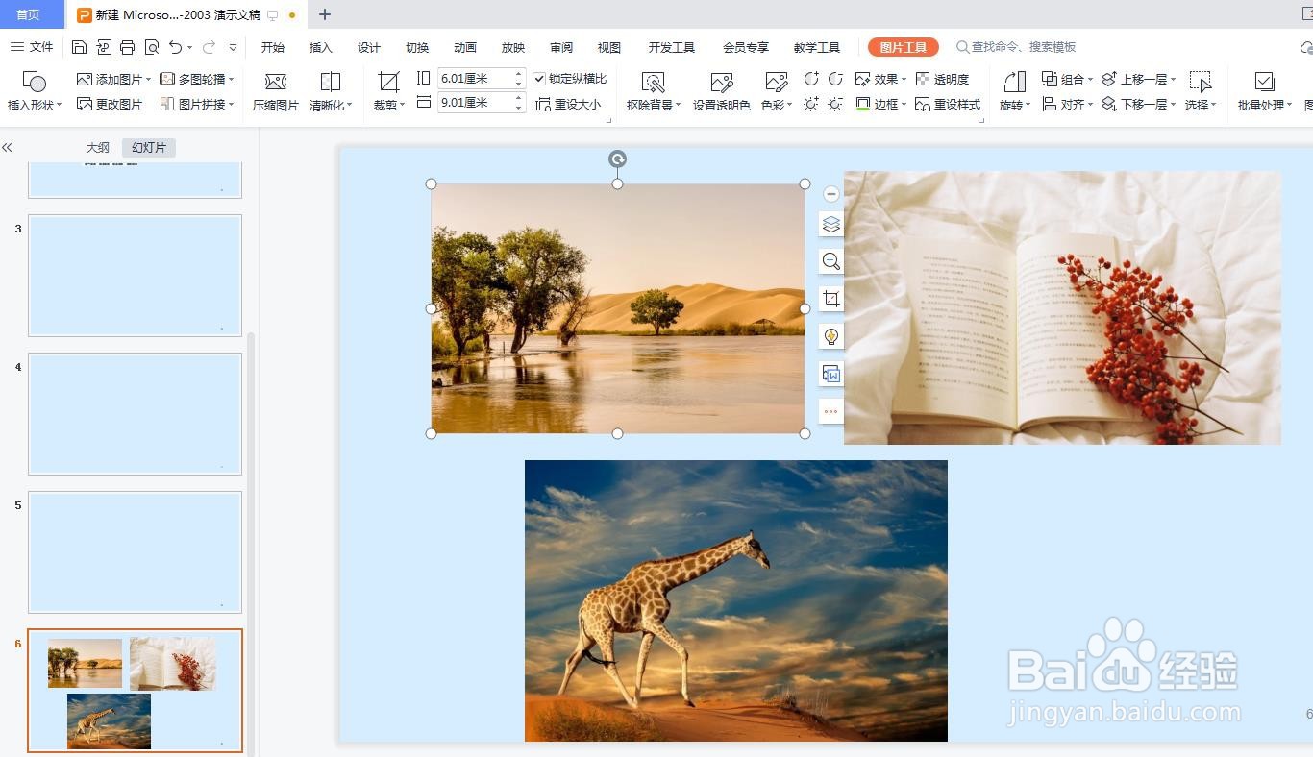Select the Picture Tools (图片工具) tab
The height and width of the screenshot is (757, 1313).
(903, 47)
